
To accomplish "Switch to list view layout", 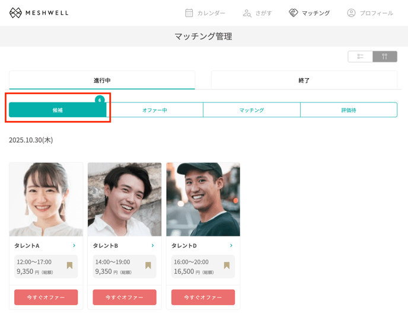I will click(360, 57).
